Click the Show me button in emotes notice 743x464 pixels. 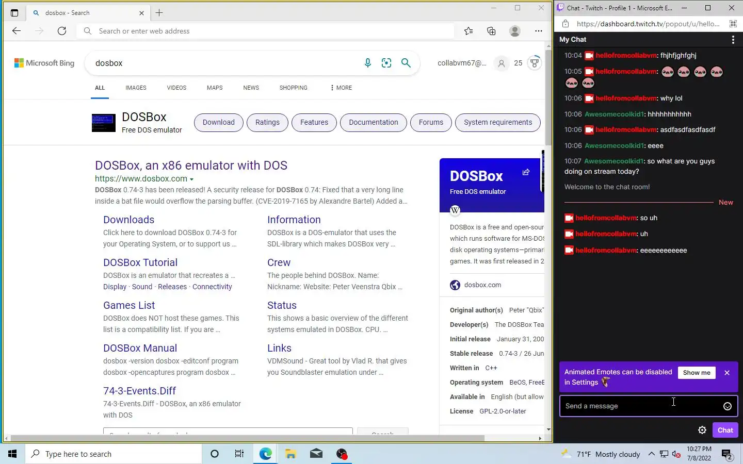tap(697, 373)
